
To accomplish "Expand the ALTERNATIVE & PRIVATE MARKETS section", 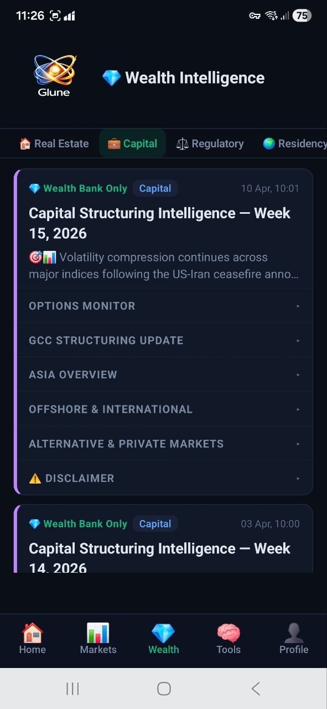I will [164, 443].
